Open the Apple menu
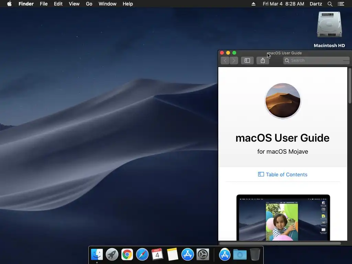Viewport: 352px width, 264px height. coord(9,4)
